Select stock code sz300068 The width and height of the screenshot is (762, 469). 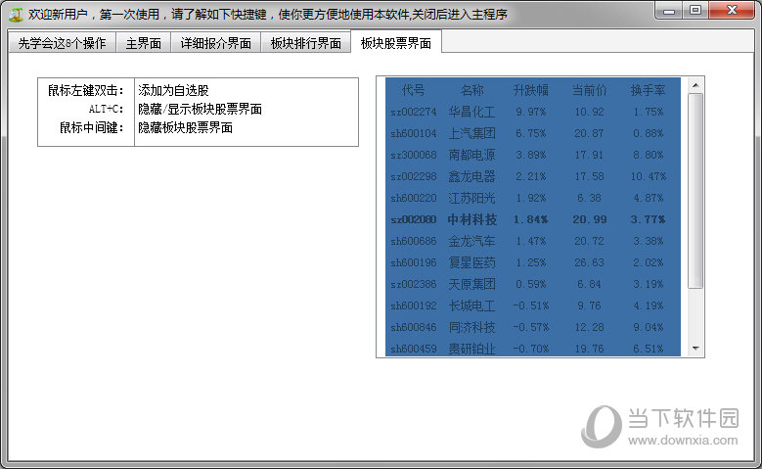[x=414, y=155]
